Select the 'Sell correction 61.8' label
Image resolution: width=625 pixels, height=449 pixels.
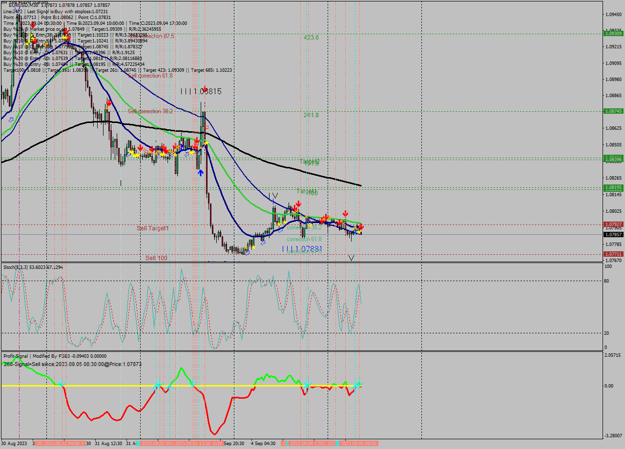150,76
